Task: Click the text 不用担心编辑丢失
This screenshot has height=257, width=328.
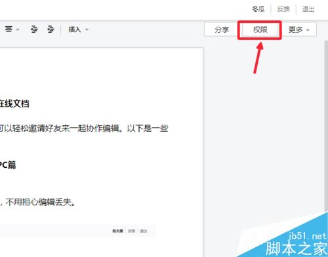Action: click(x=41, y=202)
